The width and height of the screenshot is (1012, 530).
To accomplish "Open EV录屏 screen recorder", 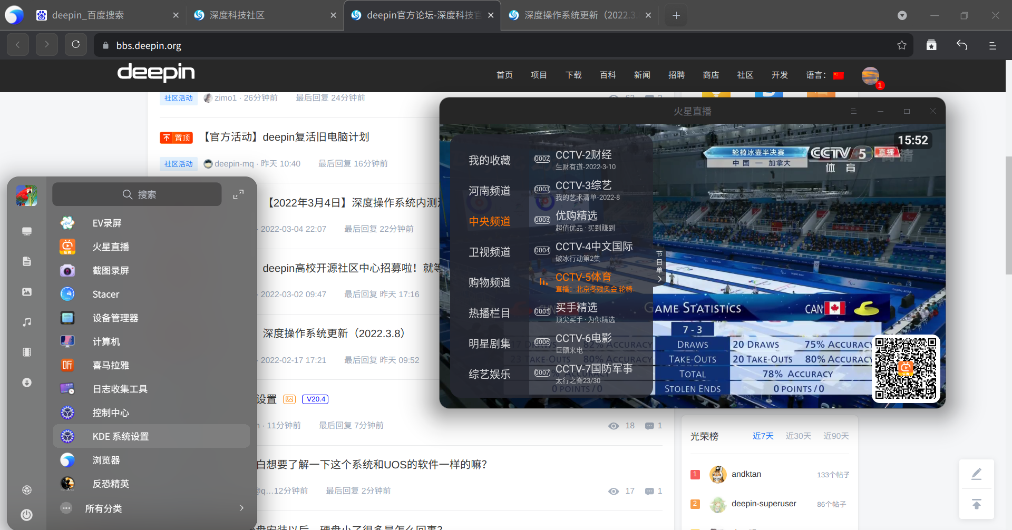I will tap(106, 223).
